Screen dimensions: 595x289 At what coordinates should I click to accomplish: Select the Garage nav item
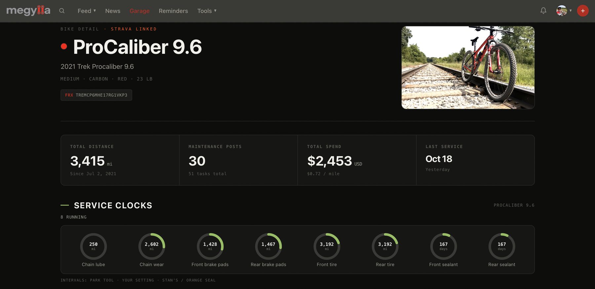click(x=139, y=11)
